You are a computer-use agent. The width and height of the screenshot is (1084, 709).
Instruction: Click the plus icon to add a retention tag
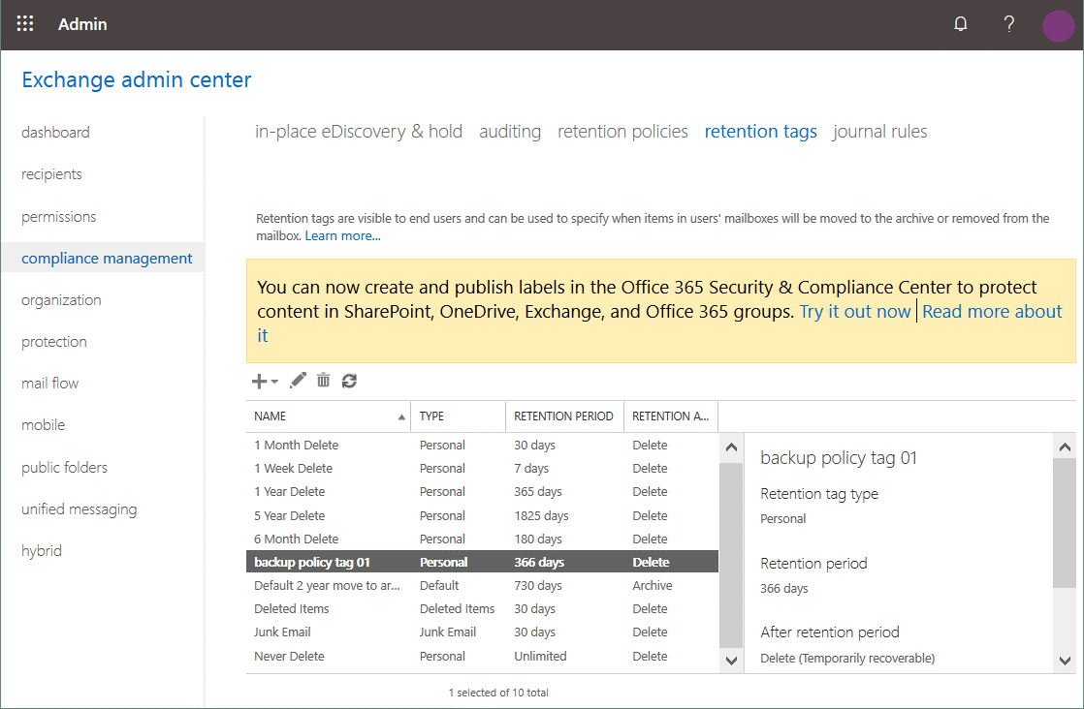point(259,382)
